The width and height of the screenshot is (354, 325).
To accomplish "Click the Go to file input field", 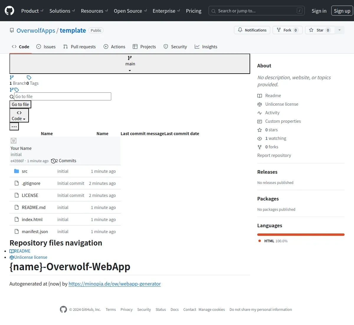I will pyautogui.click(x=63, y=96).
